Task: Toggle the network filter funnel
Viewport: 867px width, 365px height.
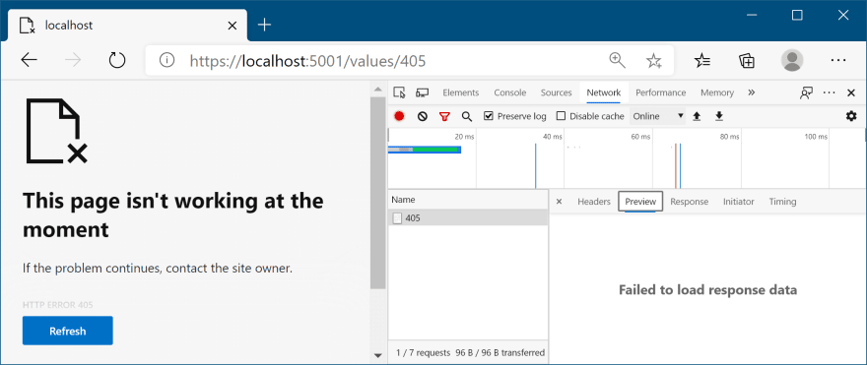Action: (x=444, y=116)
